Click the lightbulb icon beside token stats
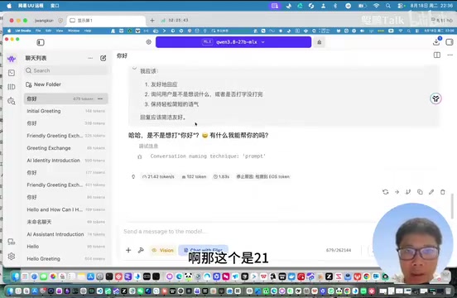The width and height of the screenshot is (457, 298). [133, 176]
